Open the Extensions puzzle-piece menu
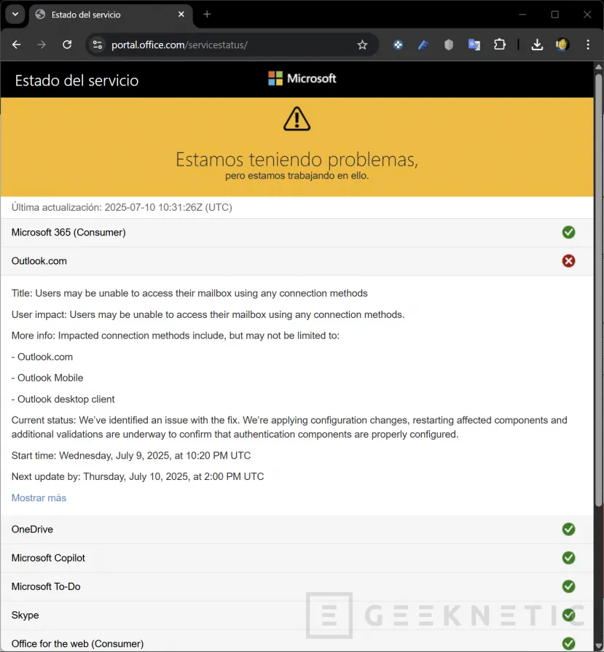This screenshot has width=604, height=652. pos(500,44)
